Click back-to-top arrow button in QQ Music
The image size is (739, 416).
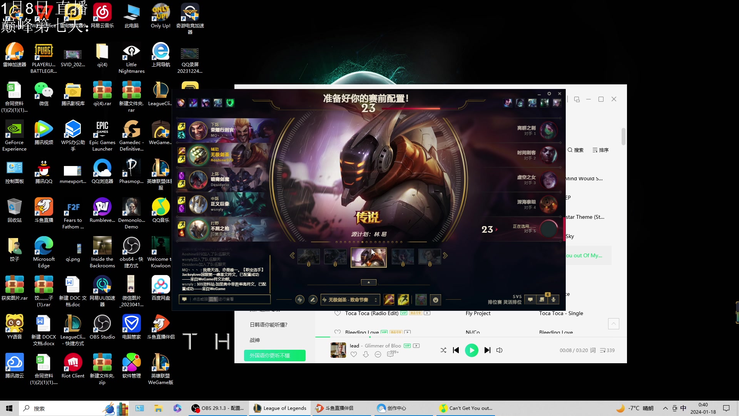[614, 324]
